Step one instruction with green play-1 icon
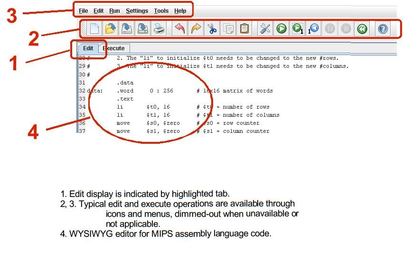This screenshot has height=261, width=403. tap(297, 28)
